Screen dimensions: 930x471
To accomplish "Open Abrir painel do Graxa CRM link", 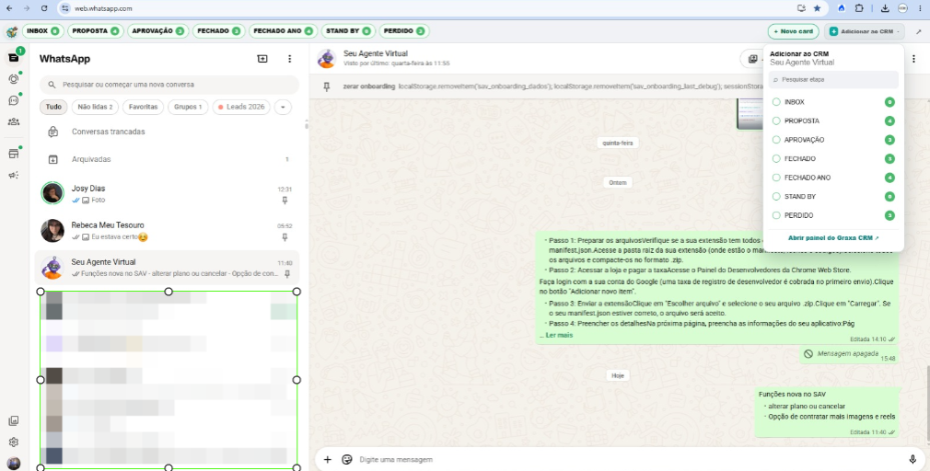I will (833, 238).
